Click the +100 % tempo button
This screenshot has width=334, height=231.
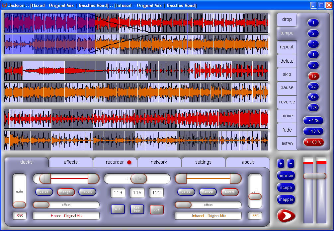(313, 142)
